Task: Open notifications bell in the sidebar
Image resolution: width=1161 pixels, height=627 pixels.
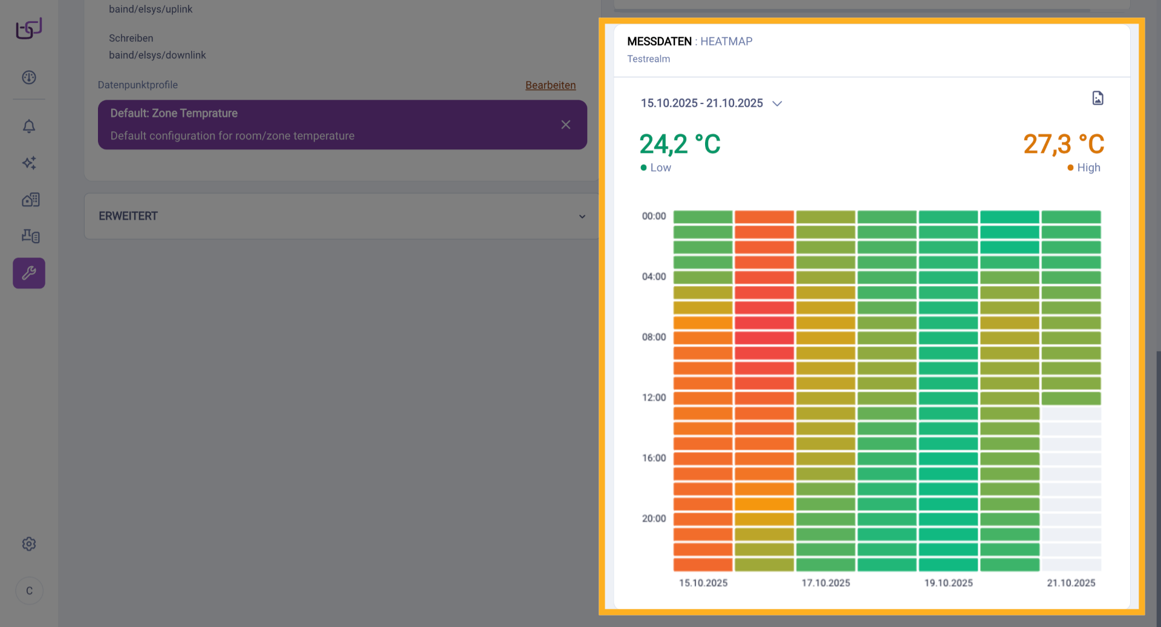Action: point(29,126)
